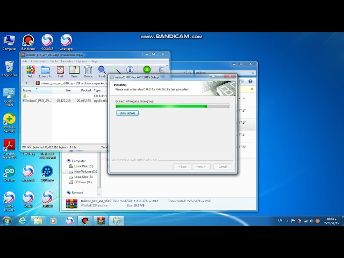Go up one level in WinRAR
344x258 pixels.
pos(26,83)
